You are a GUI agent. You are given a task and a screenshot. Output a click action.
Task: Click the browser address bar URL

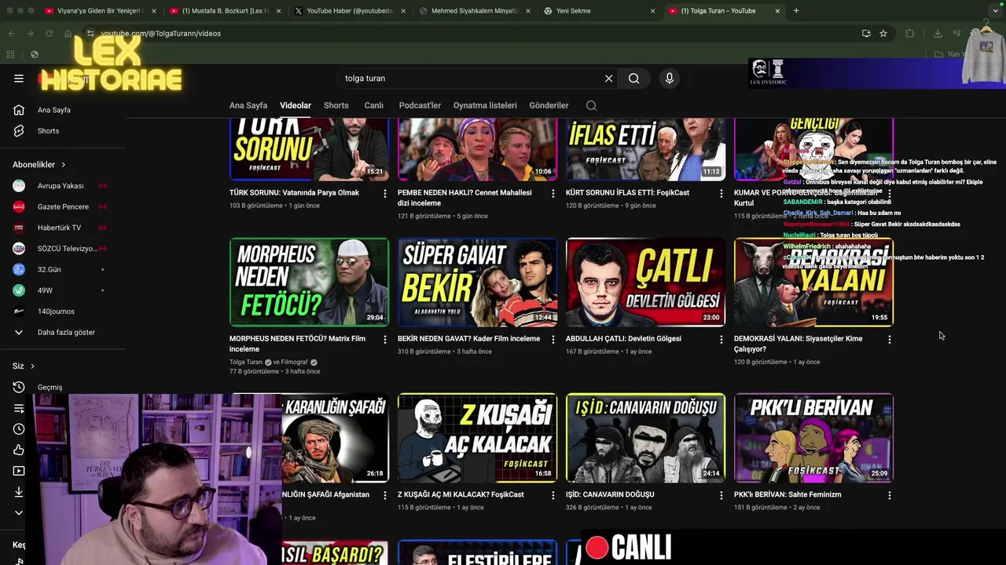pos(161,34)
